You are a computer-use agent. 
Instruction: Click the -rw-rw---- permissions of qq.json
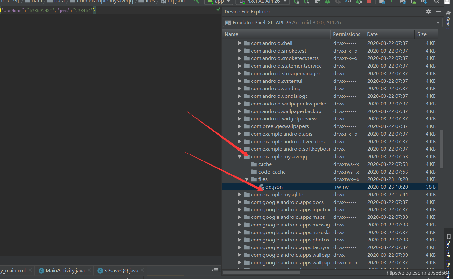pyautogui.click(x=345, y=187)
